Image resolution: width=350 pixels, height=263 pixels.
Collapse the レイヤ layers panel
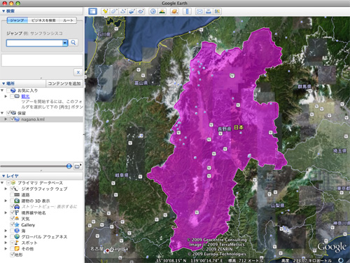click(3, 176)
